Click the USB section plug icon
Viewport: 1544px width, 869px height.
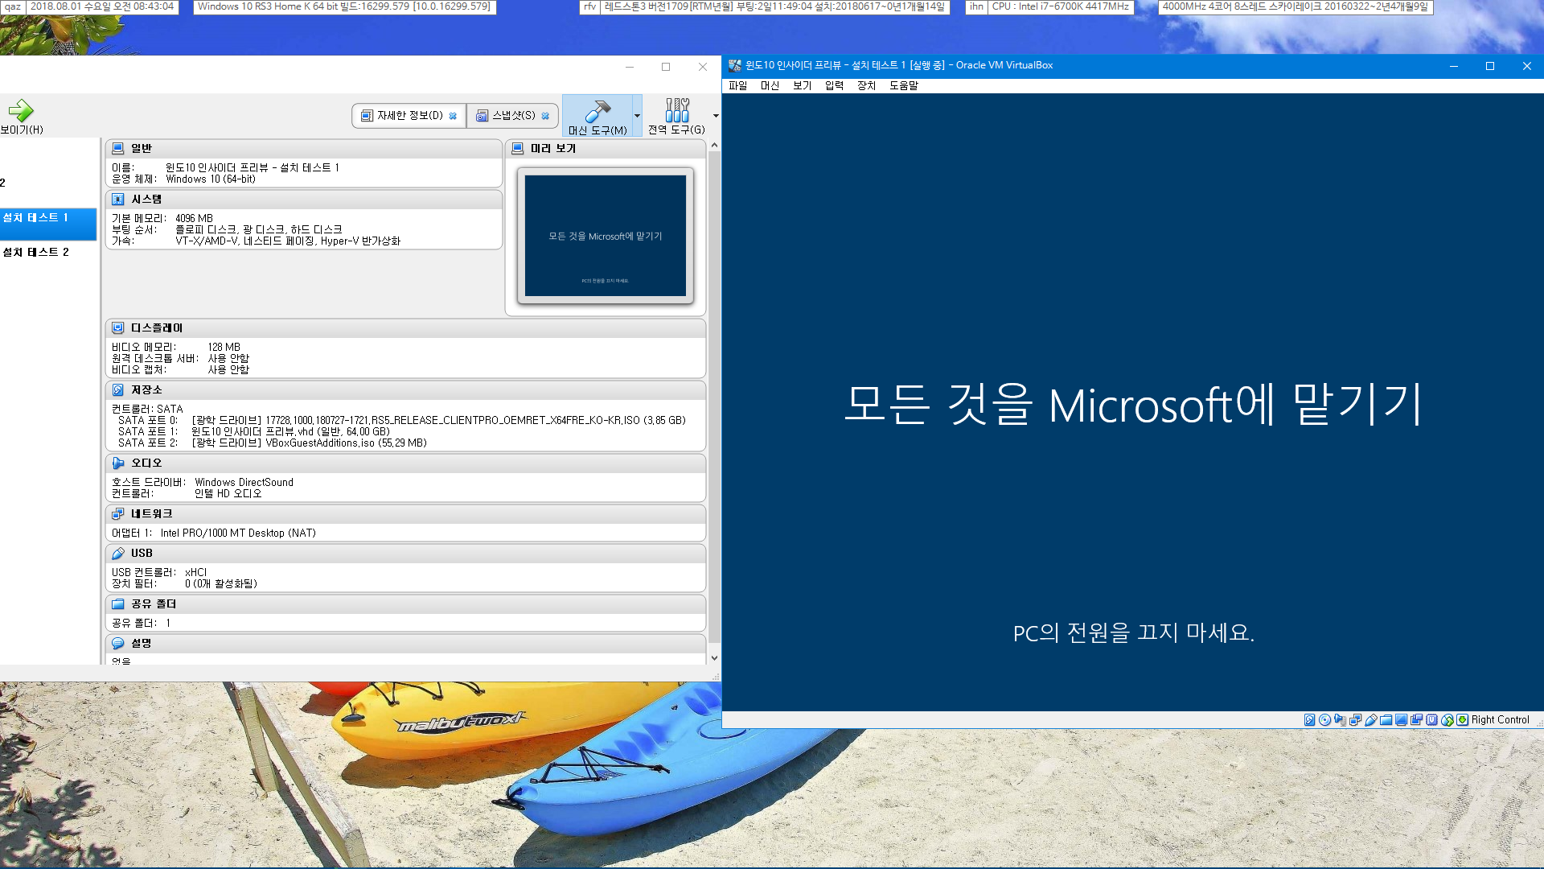tap(118, 553)
